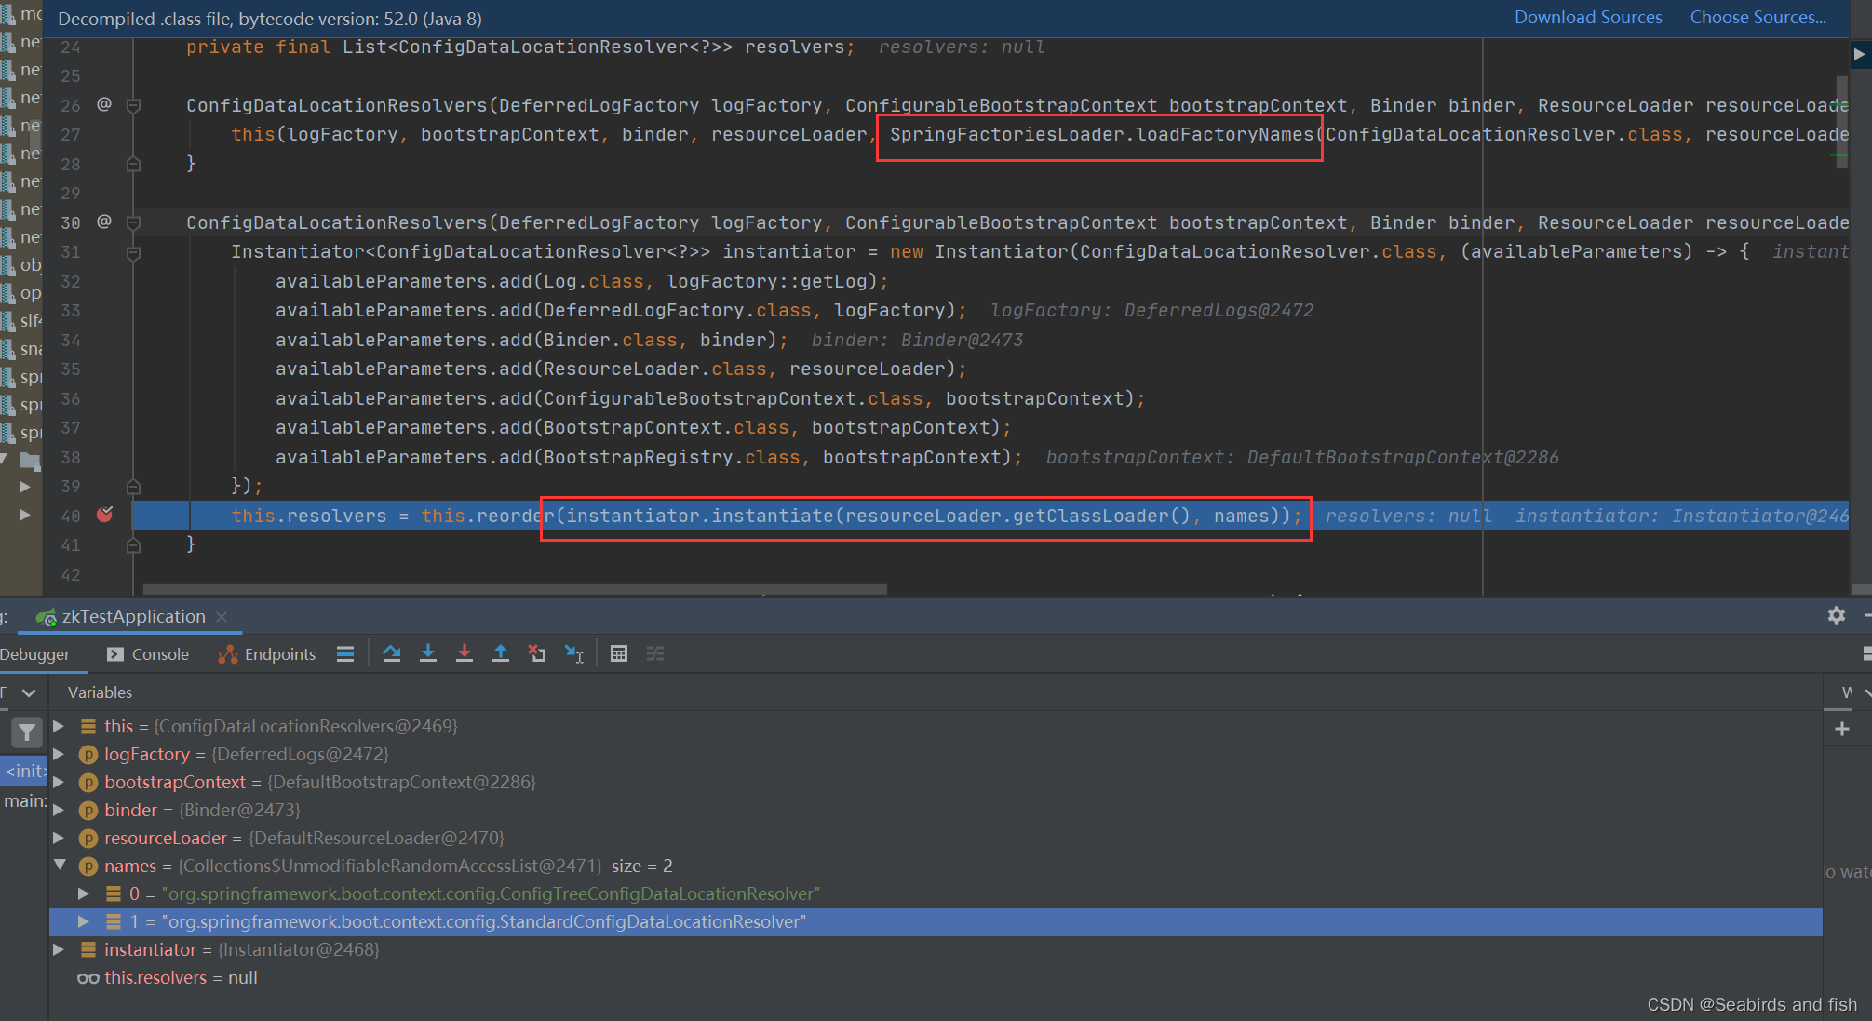Toggle code fold marker at line 26

[x=133, y=105]
